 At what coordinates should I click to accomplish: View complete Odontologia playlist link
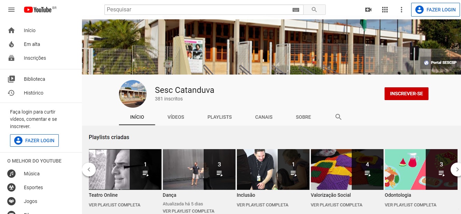click(x=411, y=205)
